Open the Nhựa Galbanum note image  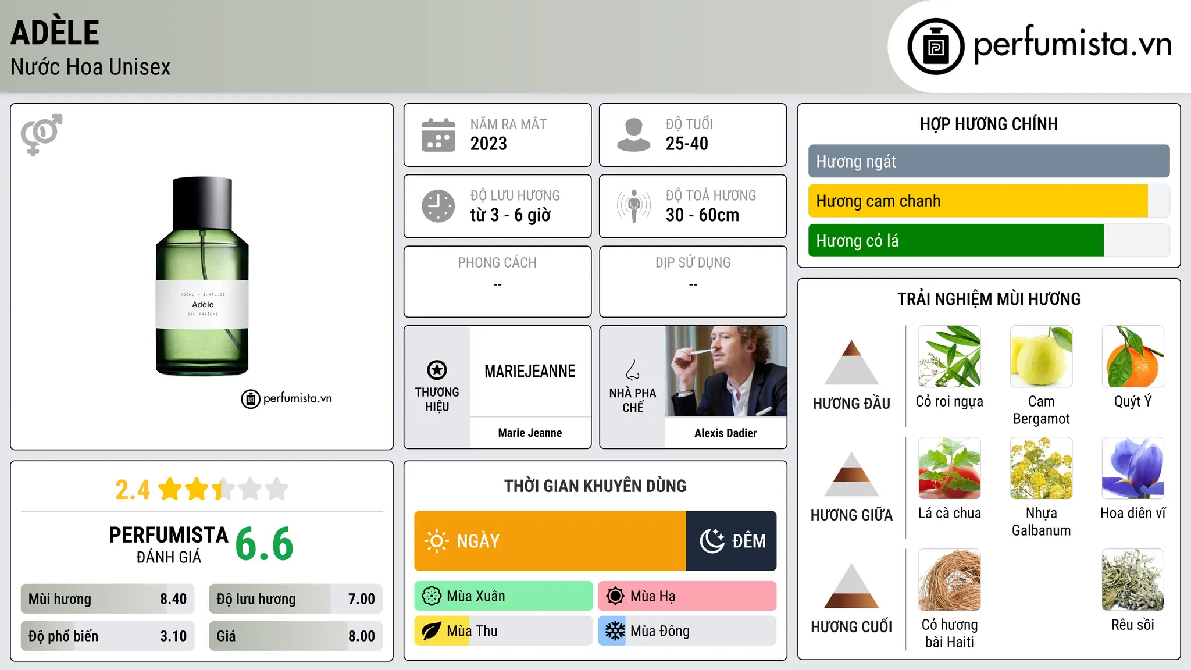(1042, 468)
